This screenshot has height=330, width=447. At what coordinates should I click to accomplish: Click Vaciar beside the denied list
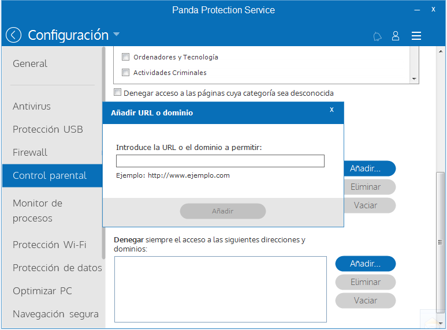coord(366,301)
